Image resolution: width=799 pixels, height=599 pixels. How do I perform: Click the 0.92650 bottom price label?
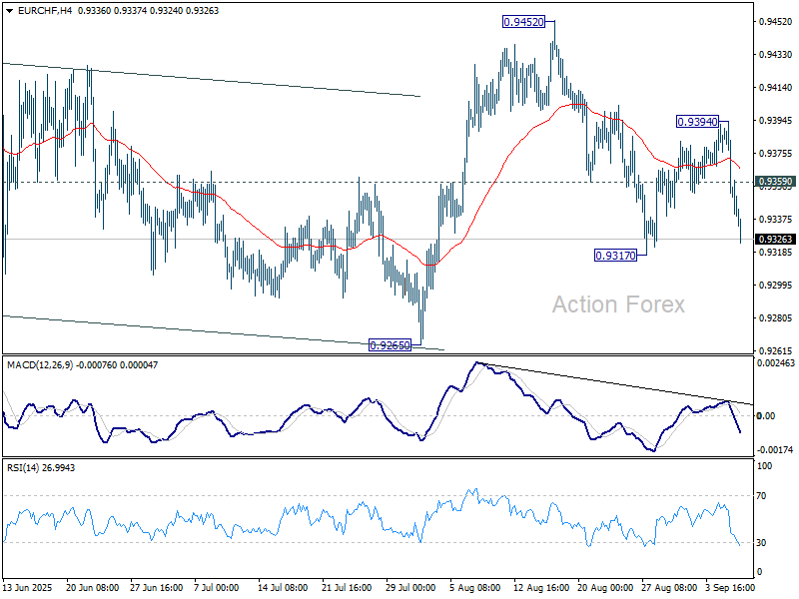391,345
